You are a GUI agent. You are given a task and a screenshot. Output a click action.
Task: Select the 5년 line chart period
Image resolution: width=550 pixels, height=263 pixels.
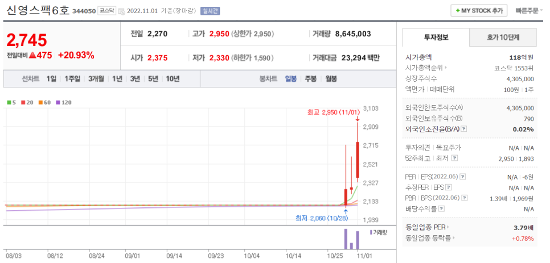[x=153, y=79]
